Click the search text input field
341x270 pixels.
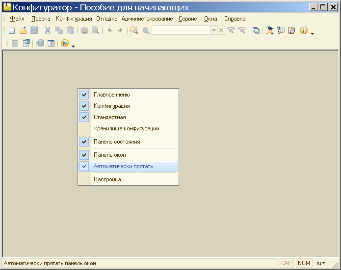[x=181, y=30]
